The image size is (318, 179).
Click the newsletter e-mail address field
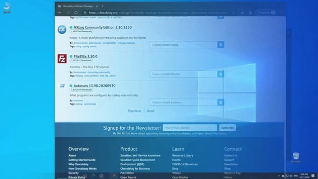pyautogui.click(x=190, y=128)
